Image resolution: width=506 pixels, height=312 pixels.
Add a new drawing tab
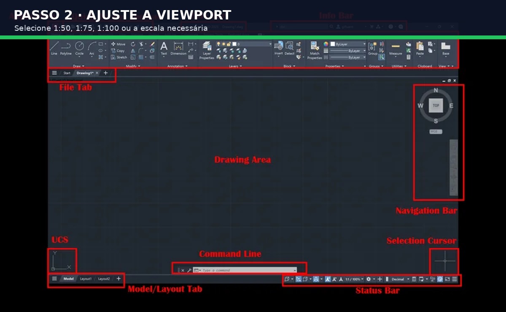105,73
